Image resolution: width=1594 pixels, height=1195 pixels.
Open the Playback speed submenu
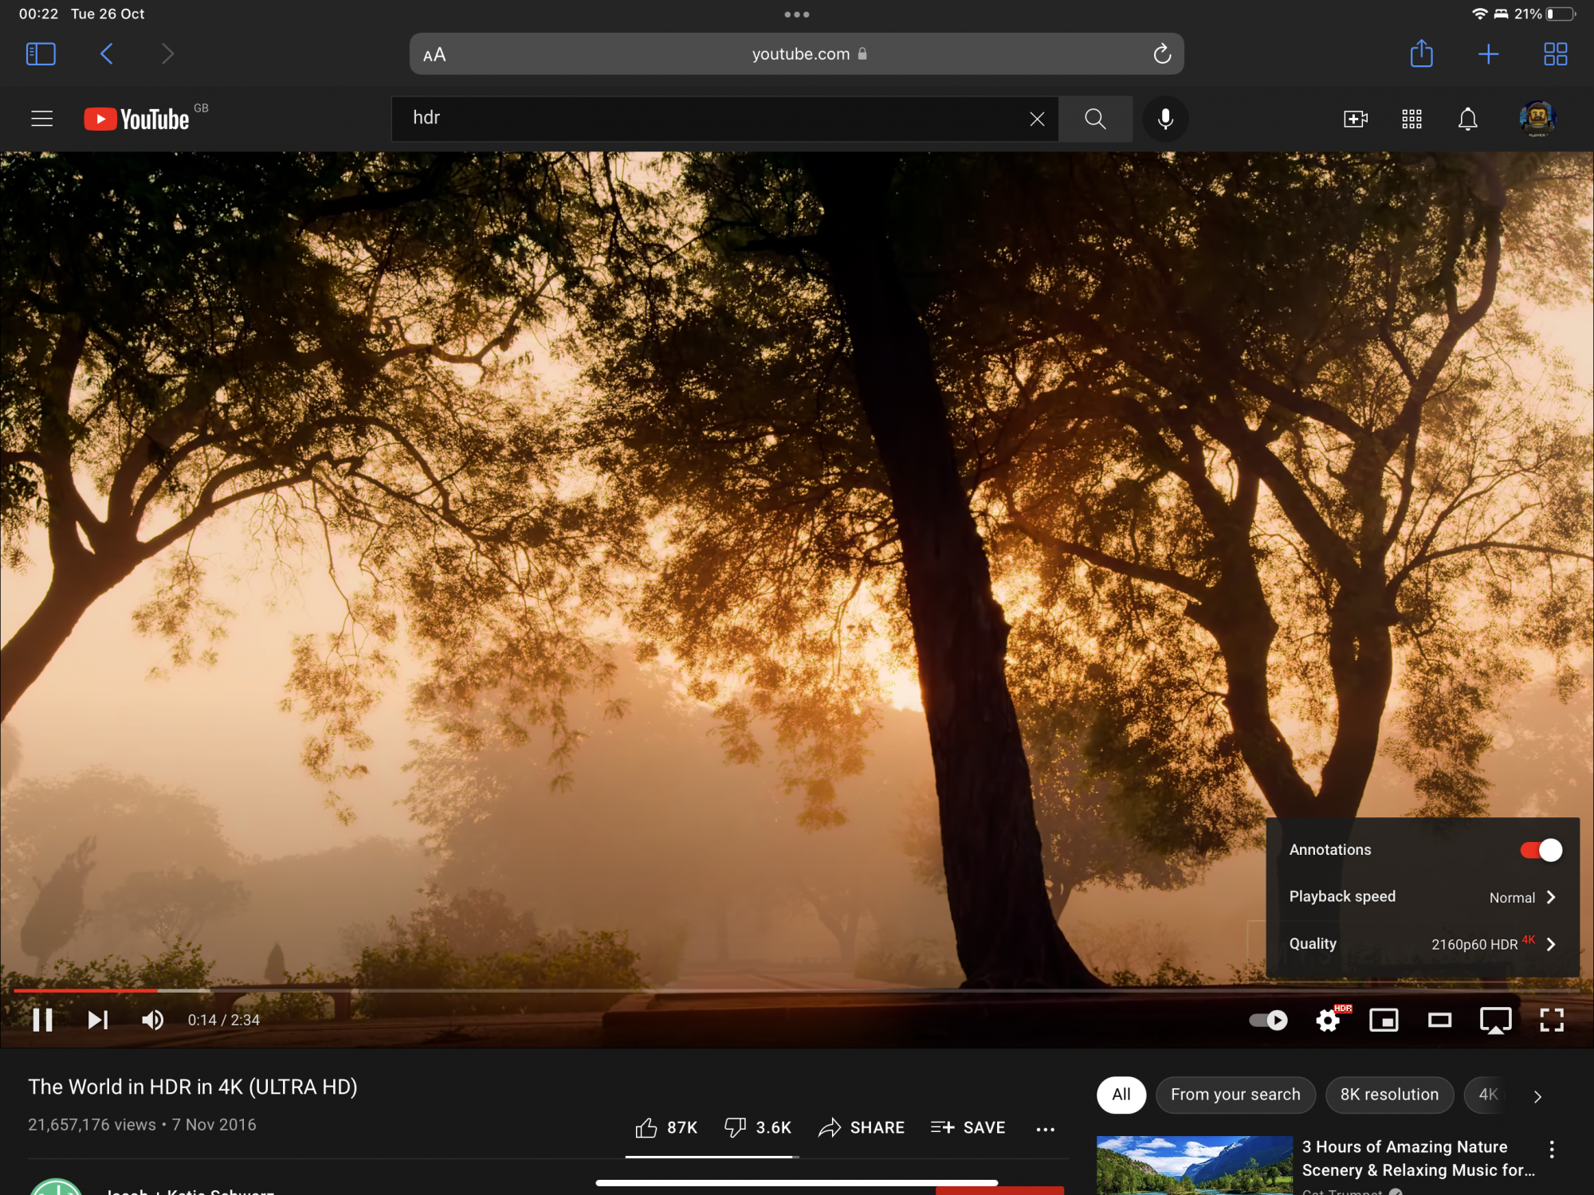coord(1422,897)
